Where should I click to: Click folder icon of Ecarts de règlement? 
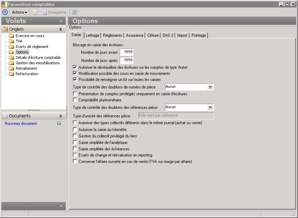click(x=12, y=47)
